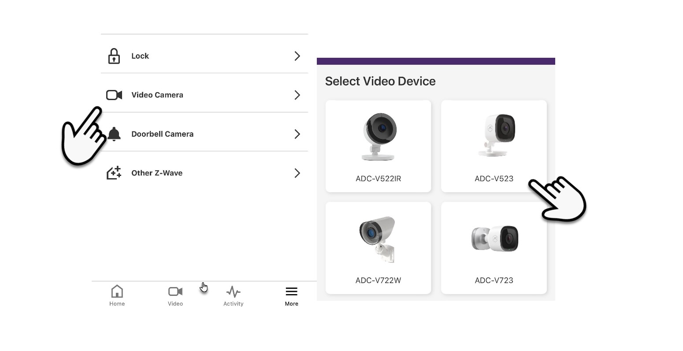Click the Activity pulse icon in bottom navigation
This screenshot has width=683, height=351.
click(234, 292)
